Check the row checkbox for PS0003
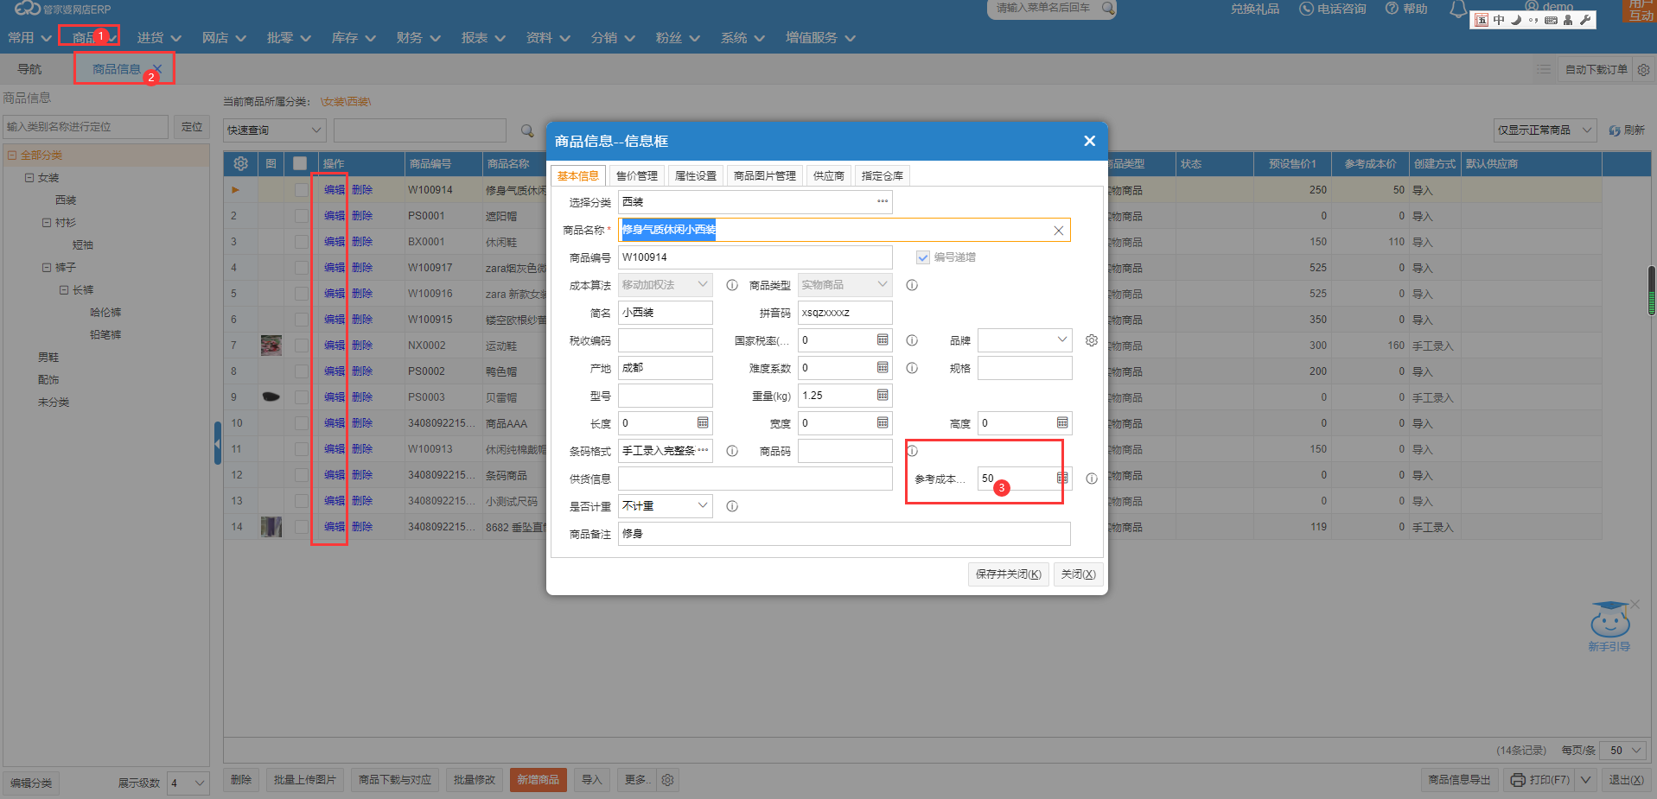The height and width of the screenshot is (799, 1657). click(x=301, y=397)
